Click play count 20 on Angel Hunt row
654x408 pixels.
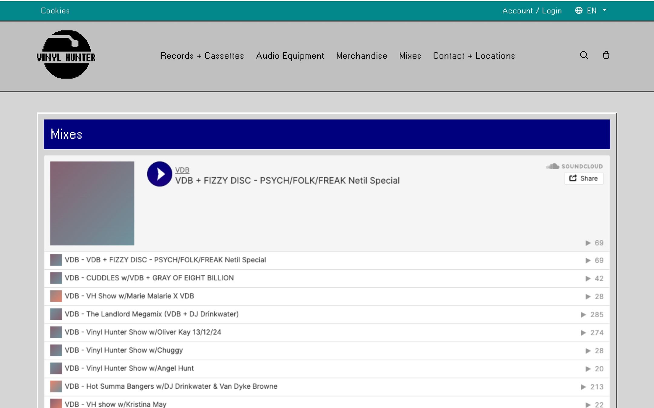594,369
